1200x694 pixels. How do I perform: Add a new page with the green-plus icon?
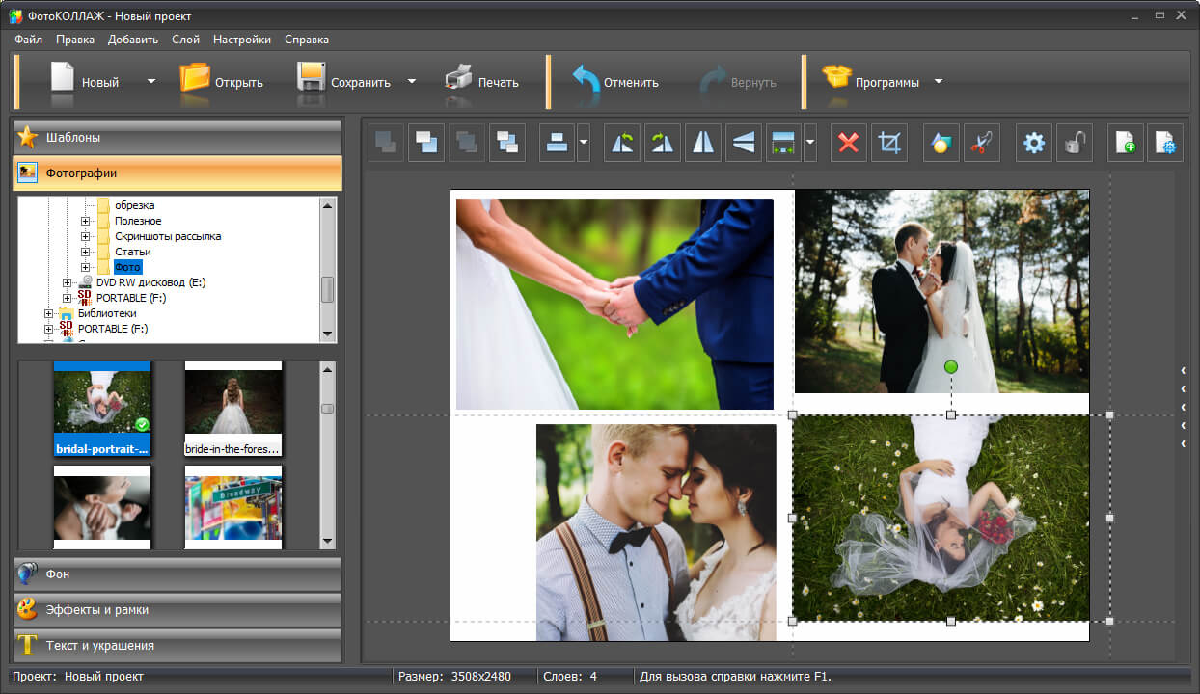tap(1125, 144)
